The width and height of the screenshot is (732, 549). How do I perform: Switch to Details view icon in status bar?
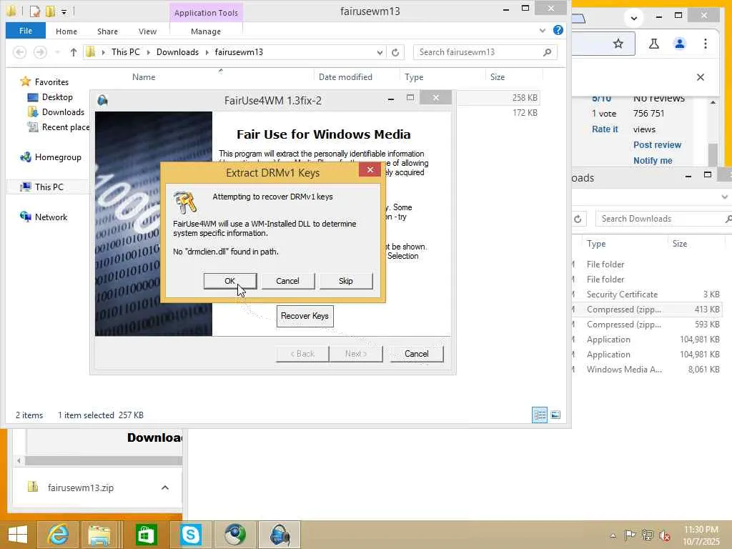coord(540,415)
